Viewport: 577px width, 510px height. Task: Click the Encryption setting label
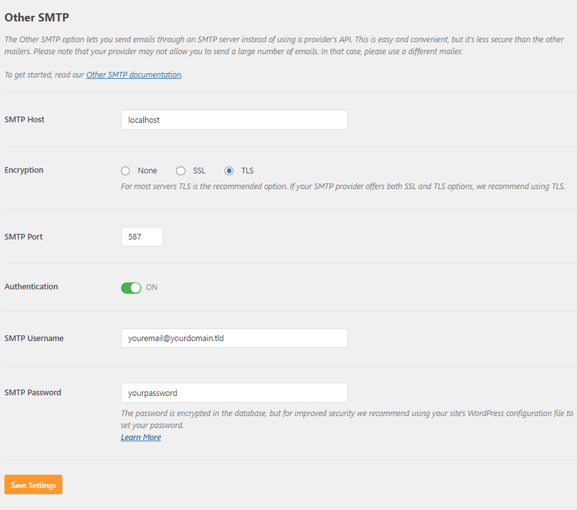click(x=24, y=170)
